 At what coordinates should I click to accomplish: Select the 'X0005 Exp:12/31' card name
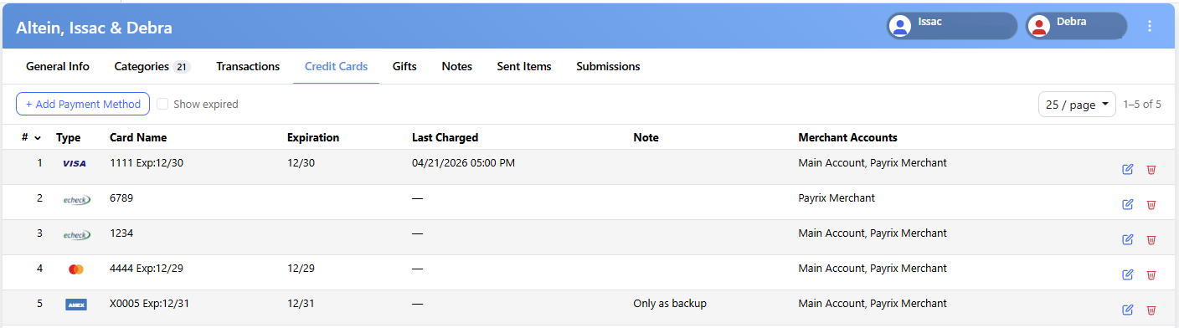click(x=150, y=304)
